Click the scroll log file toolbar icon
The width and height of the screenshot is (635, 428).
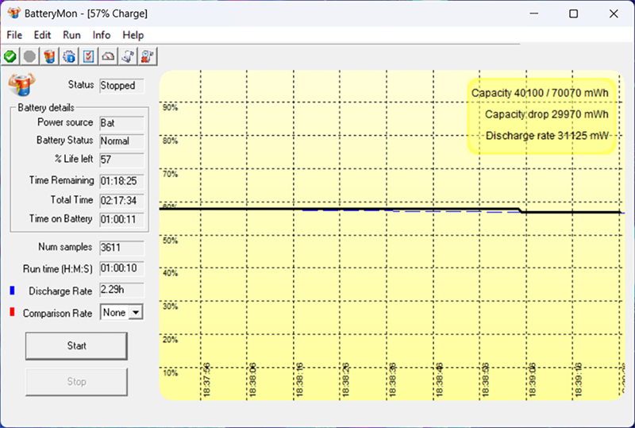pos(128,56)
